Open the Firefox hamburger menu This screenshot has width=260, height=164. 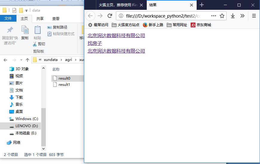pos(254,16)
